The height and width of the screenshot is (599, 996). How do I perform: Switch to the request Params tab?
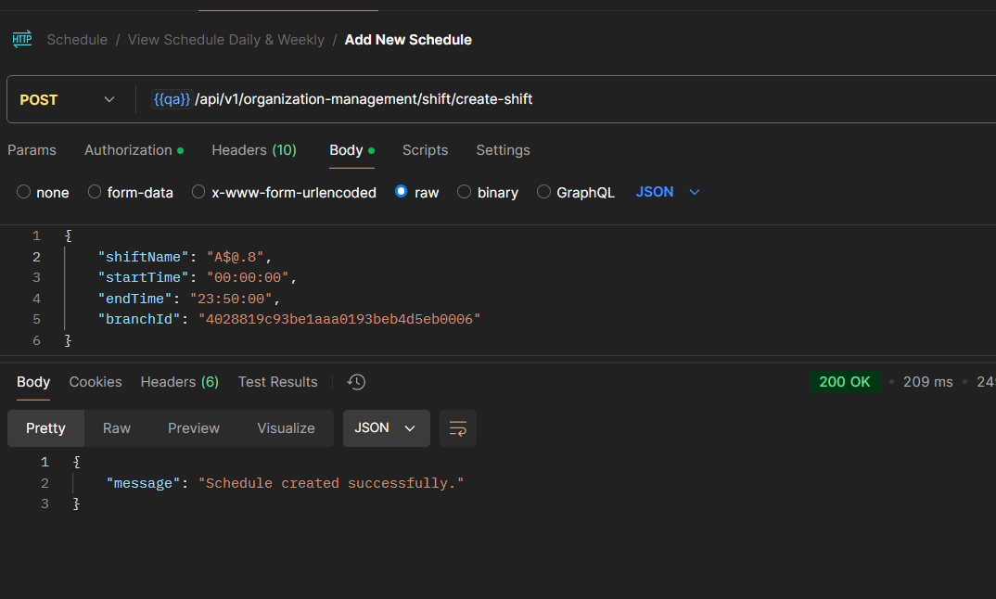coord(32,150)
